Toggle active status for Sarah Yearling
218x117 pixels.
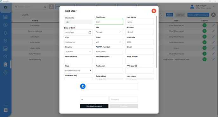pos(204,59)
